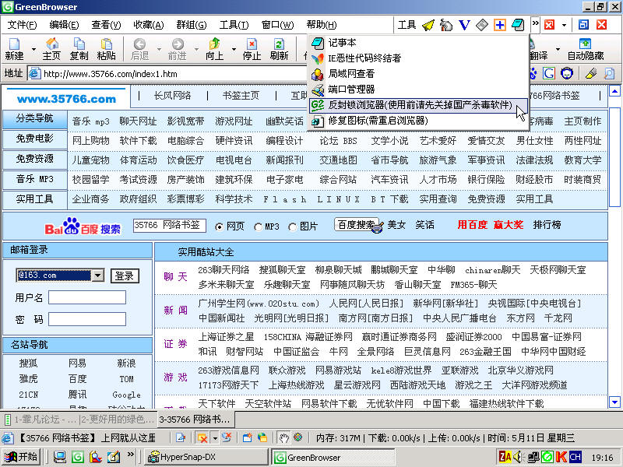This screenshot has height=467, width=623.
Task: Open dropdown arrow beside red X tools icon
Action: (564, 26)
